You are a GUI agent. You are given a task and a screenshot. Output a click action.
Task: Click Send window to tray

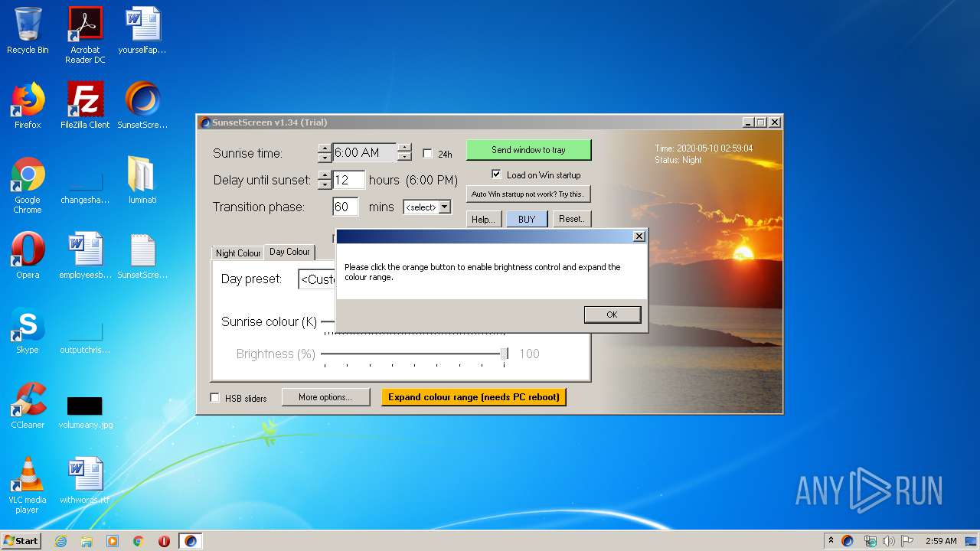(x=528, y=150)
